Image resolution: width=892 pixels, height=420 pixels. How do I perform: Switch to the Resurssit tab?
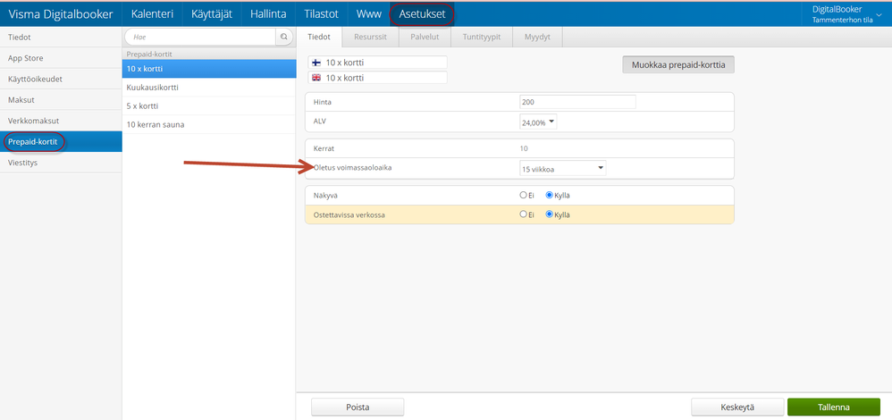pos(370,37)
